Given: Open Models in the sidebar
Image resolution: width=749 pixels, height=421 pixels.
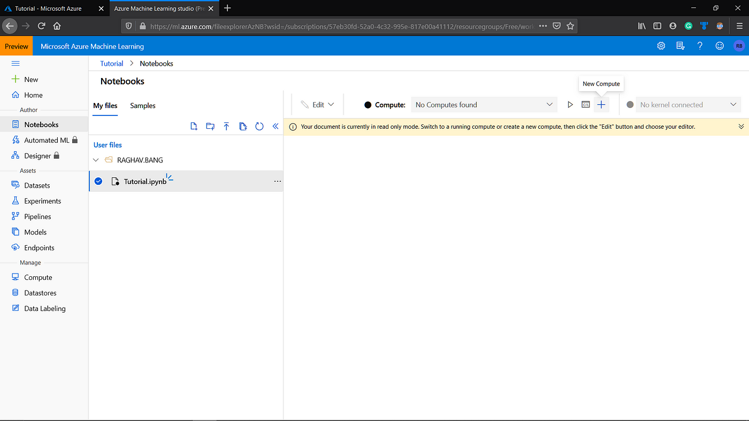Looking at the screenshot, I should (44, 232).
